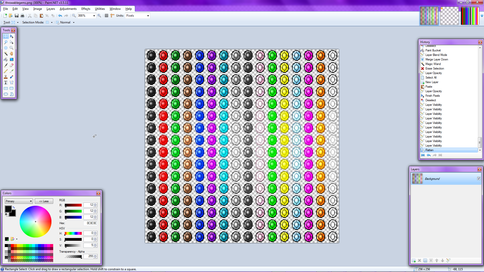The height and width of the screenshot is (272, 484).
Task: Select the Pan hand tool
Action: click(12, 54)
